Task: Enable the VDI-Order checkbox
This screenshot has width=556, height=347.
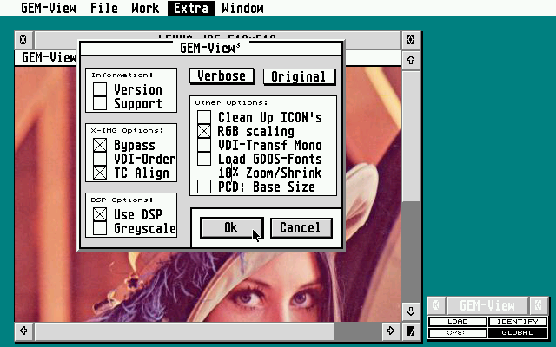Action: click(x=100, y=159)
